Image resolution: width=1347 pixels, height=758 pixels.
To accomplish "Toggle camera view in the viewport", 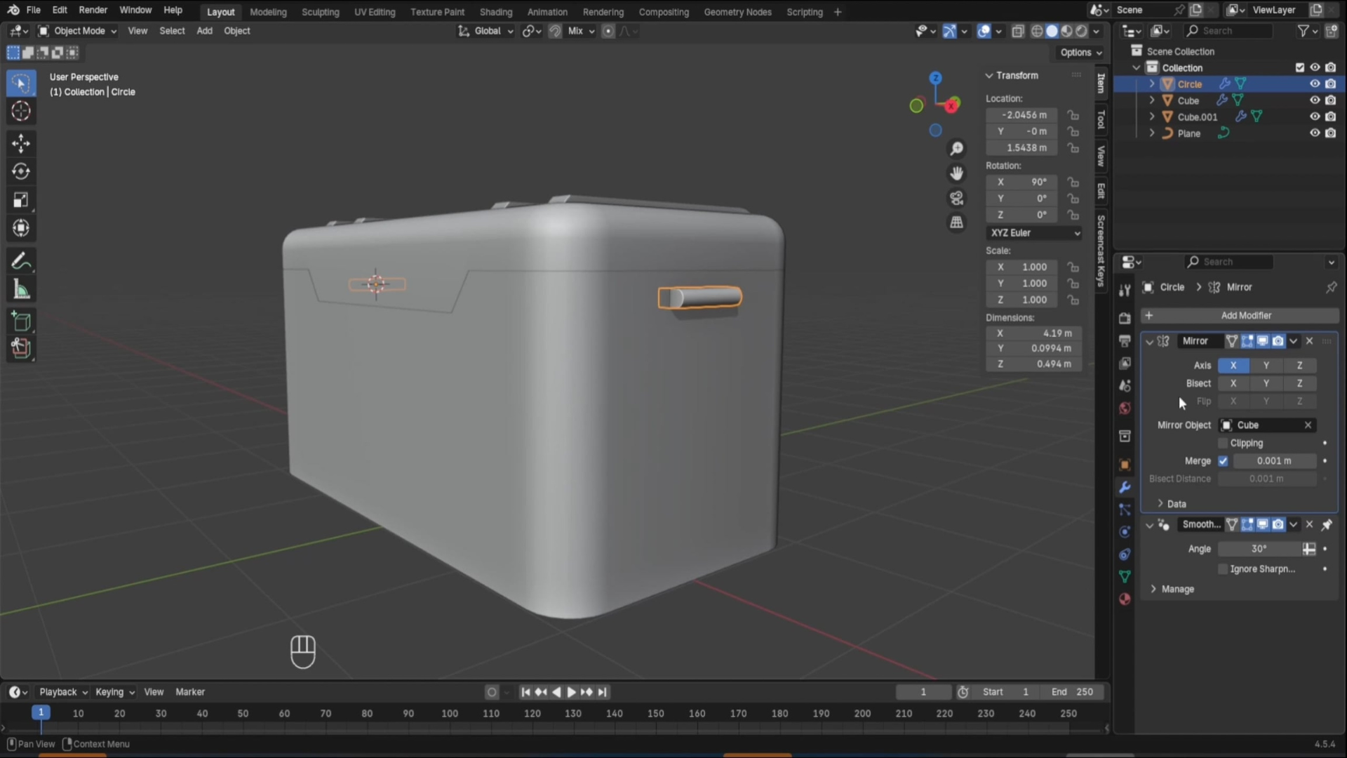I will point(956,198).
